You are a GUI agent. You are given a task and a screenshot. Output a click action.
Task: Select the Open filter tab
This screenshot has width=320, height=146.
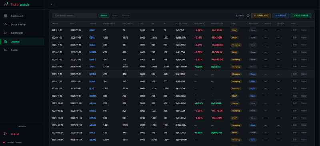coord(115,16)
